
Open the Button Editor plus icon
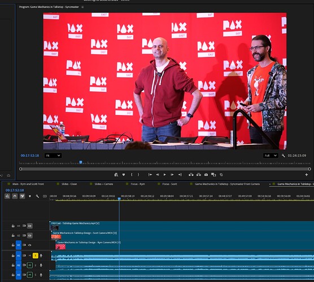tap(307, 175)
